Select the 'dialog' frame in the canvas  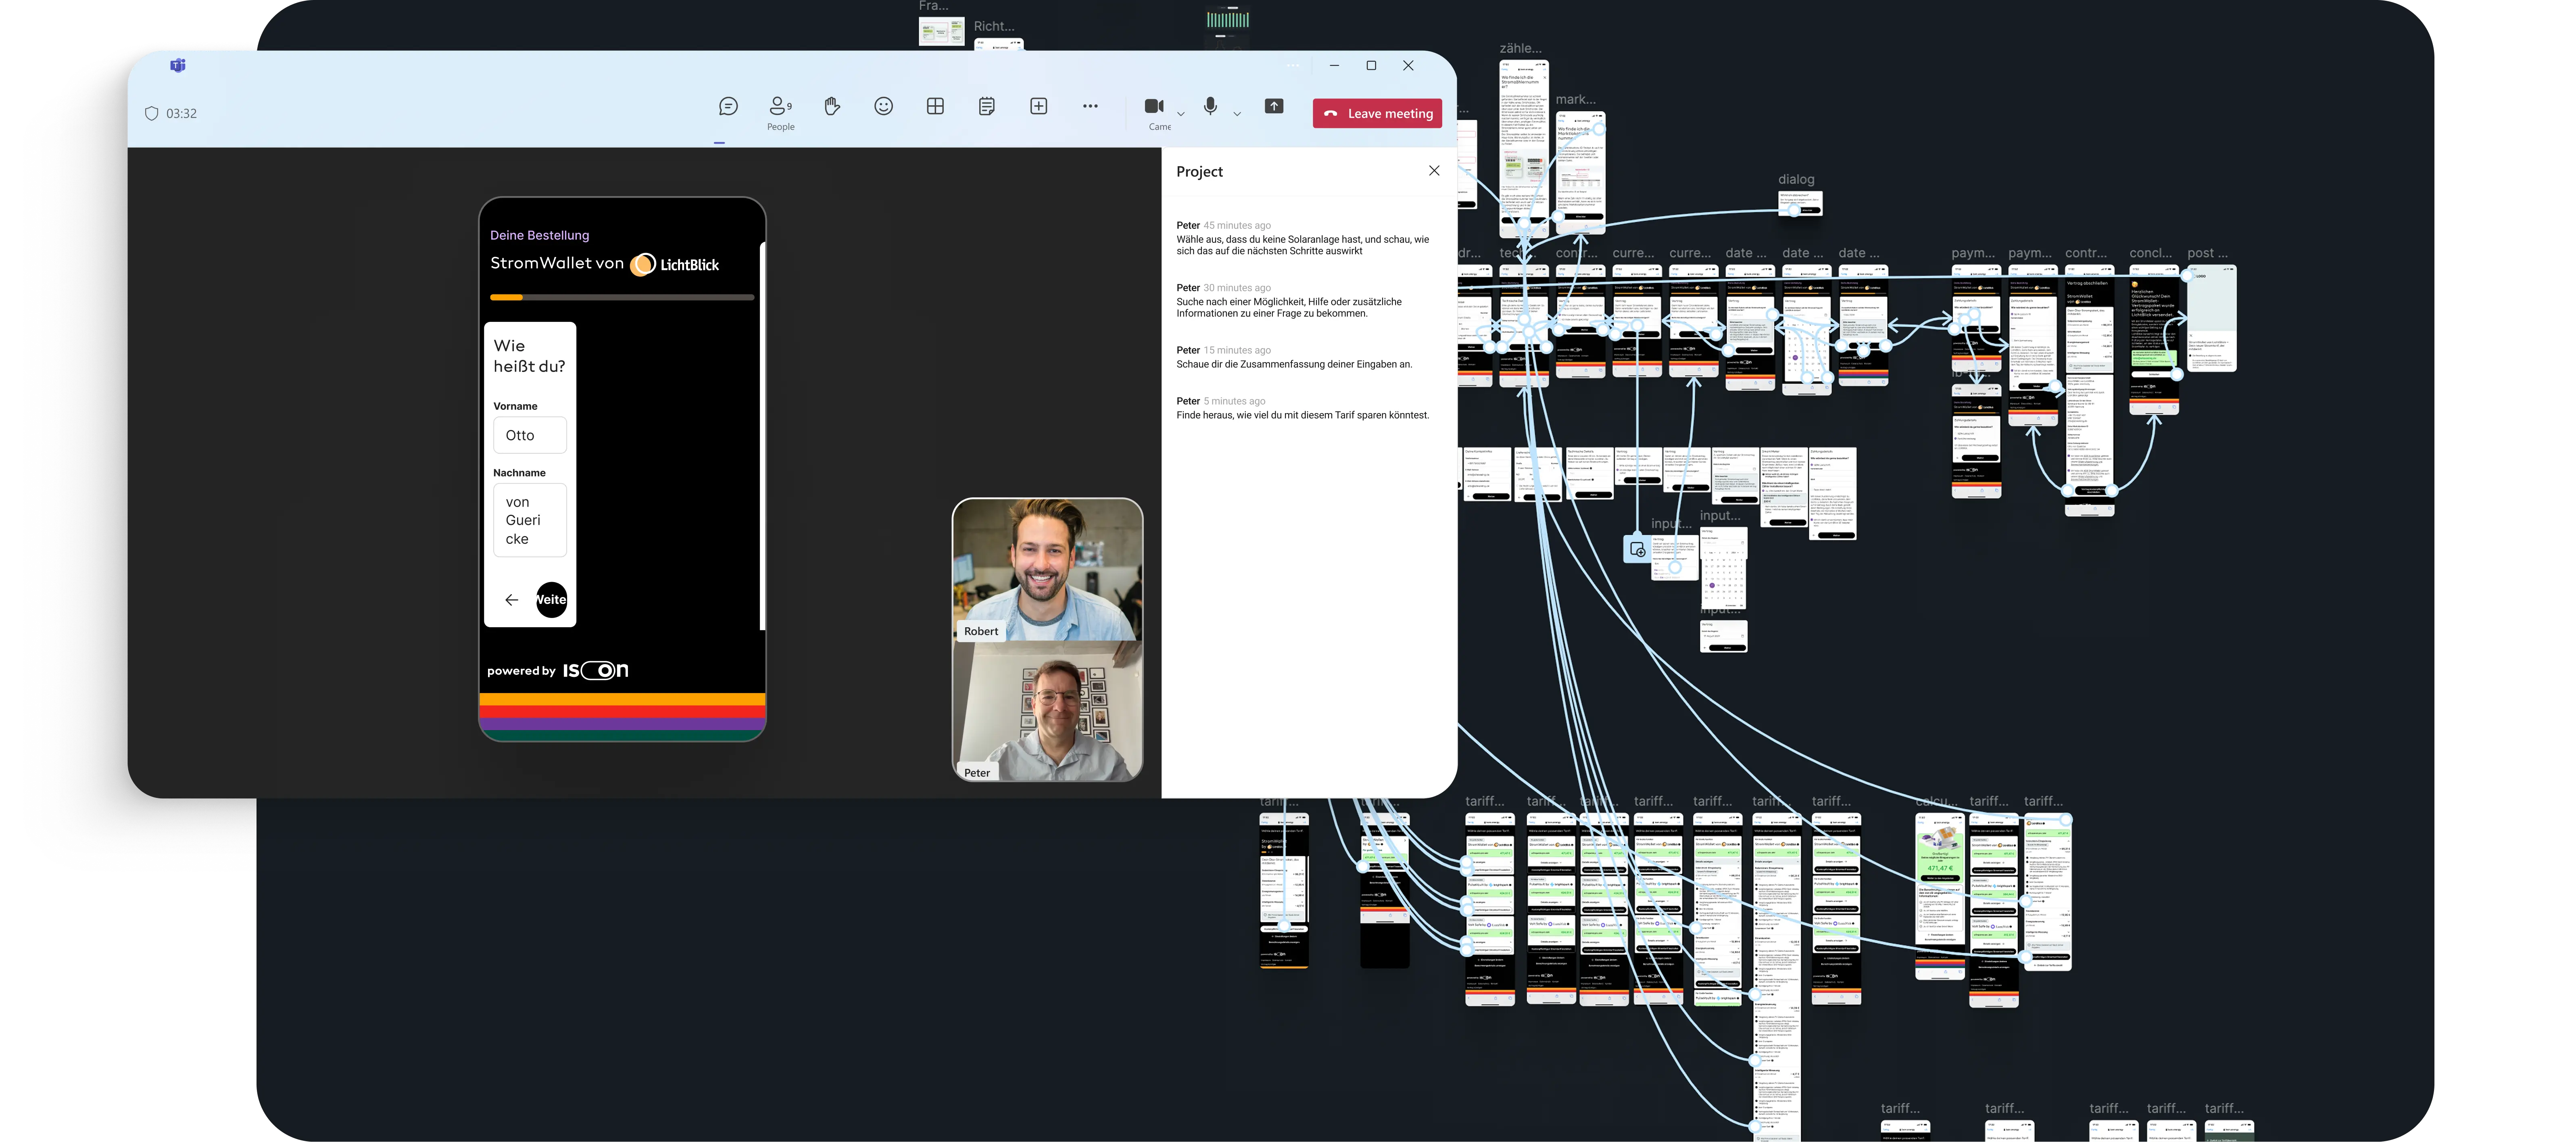pyautogui.click(x=1800, y=204)
